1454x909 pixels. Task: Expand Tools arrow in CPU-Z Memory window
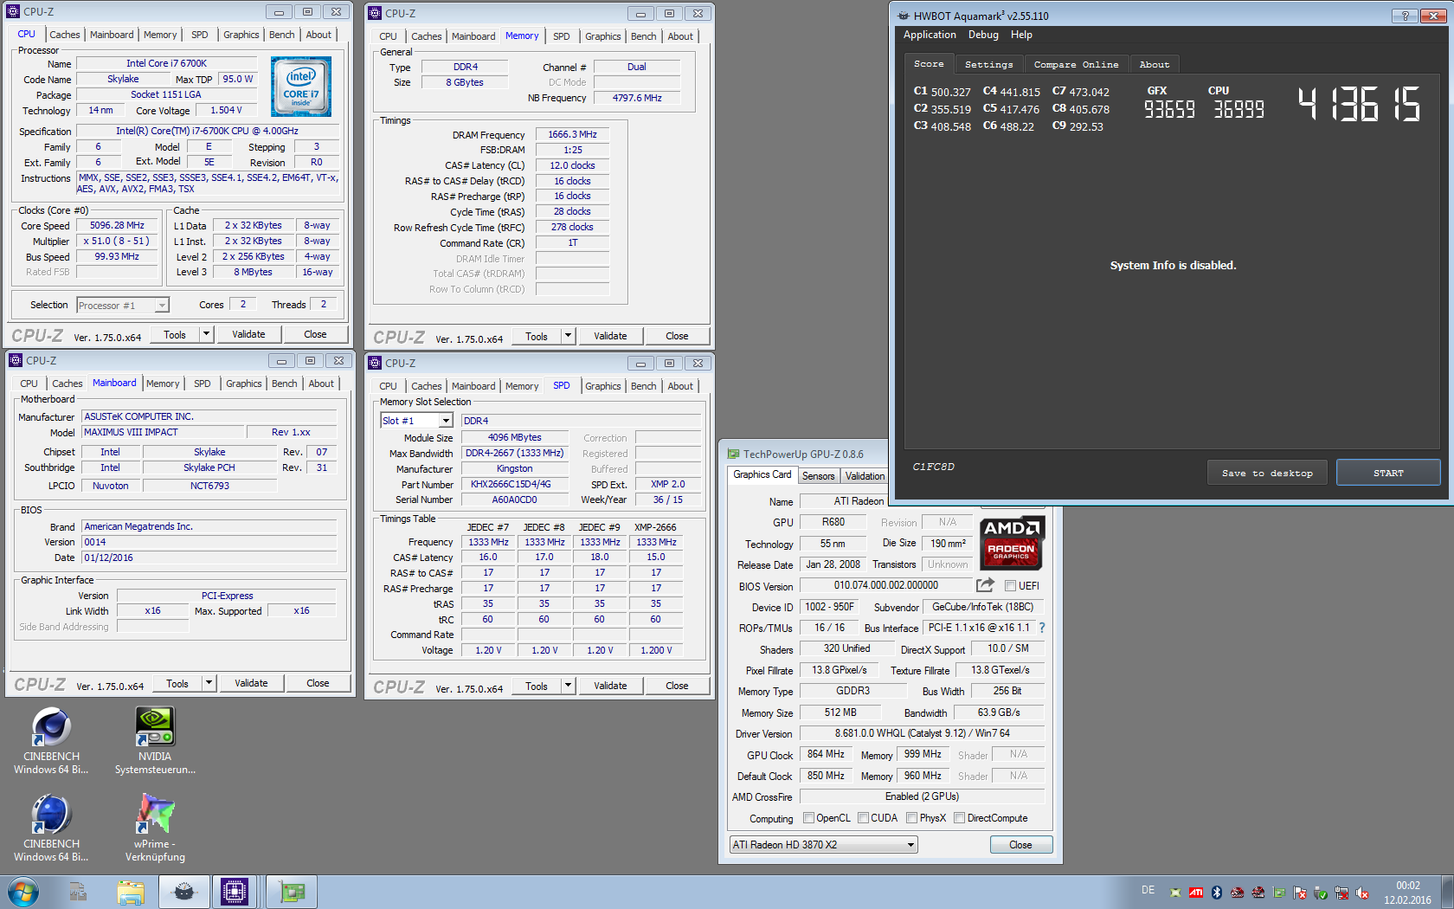click(568, 336)
